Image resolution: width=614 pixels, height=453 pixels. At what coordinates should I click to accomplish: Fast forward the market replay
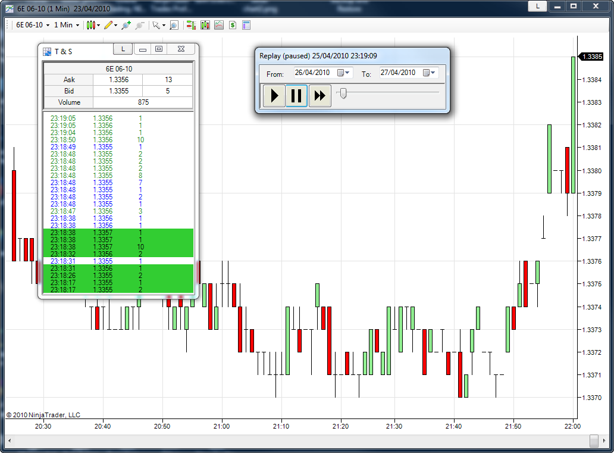(x=320, y=96)
